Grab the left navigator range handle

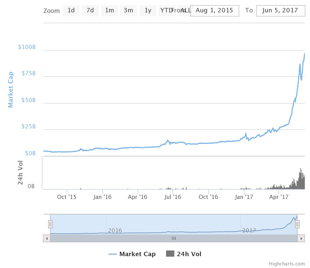point(50,224)
